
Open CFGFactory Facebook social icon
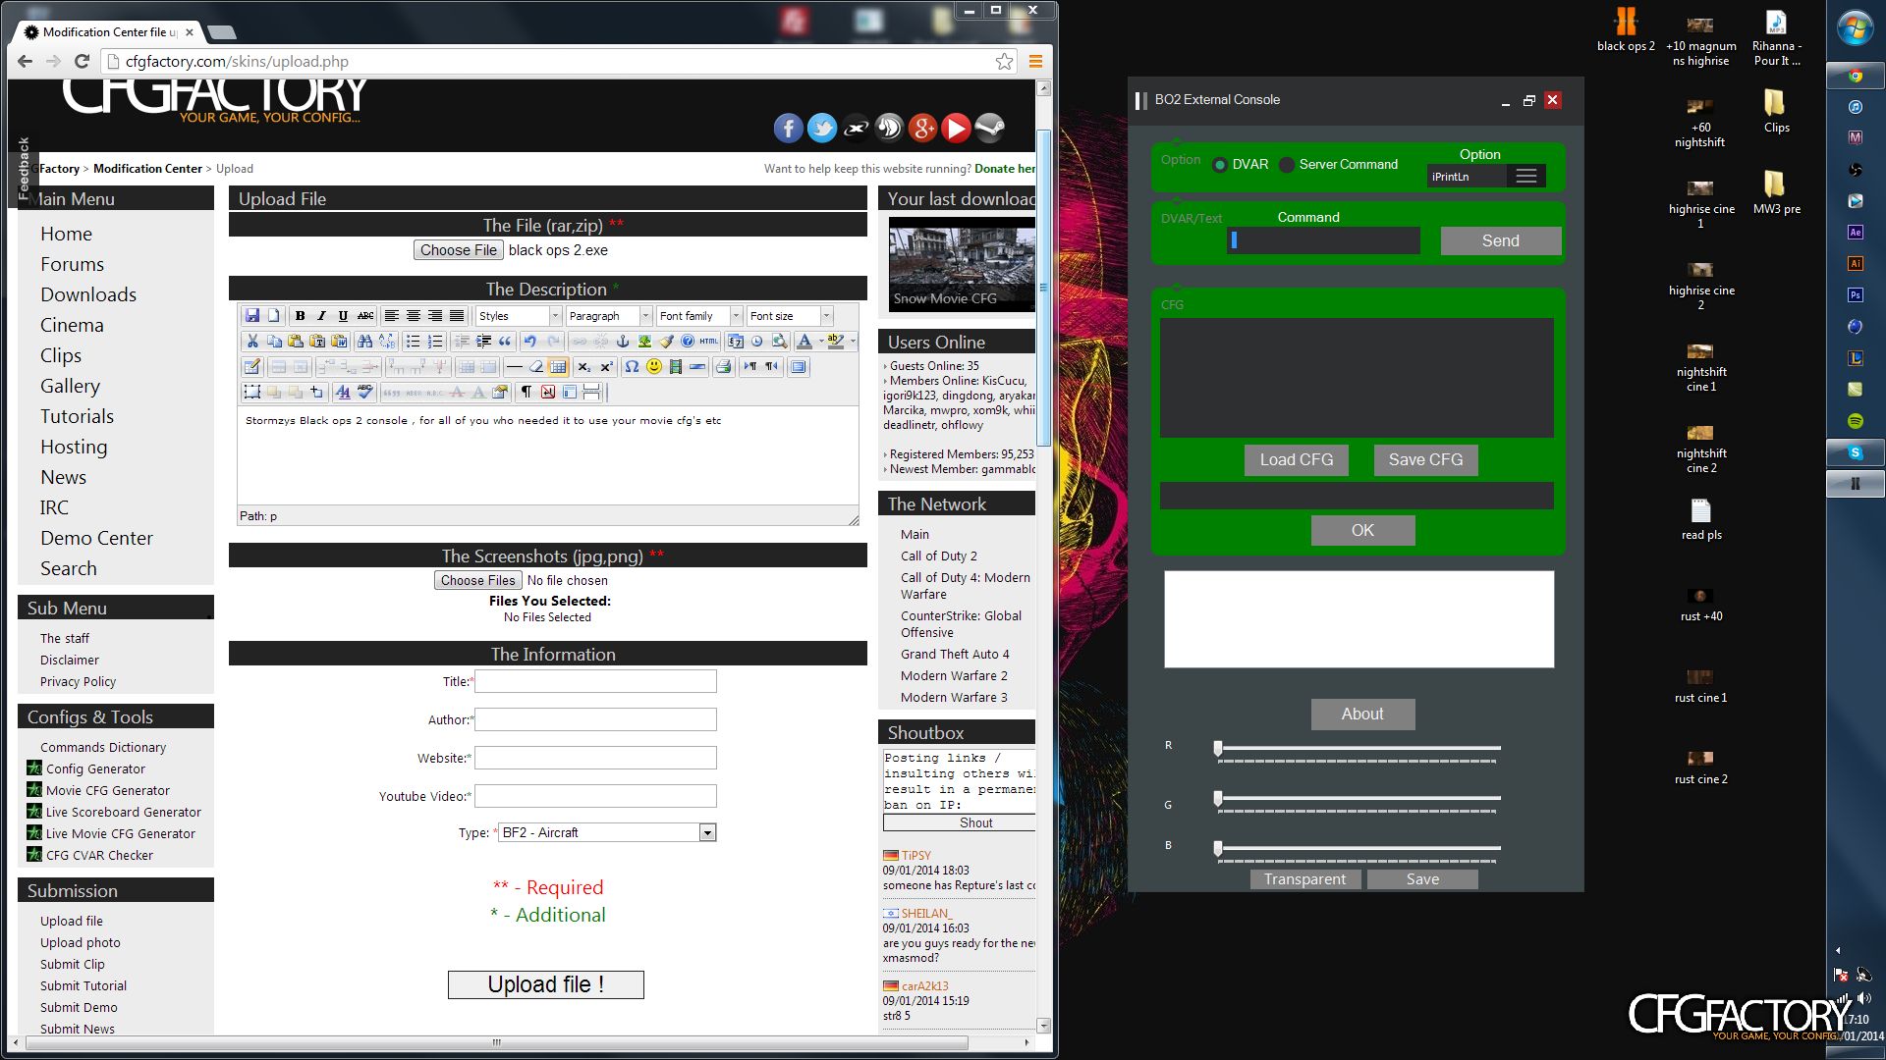[x=788, y=128]
